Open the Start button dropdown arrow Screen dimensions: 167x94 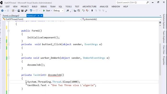coord(51,11)
